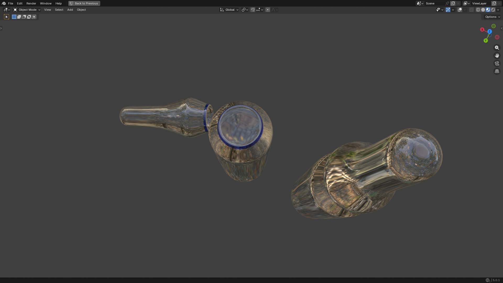Toggle the camera view icon

tap(497, 63)
